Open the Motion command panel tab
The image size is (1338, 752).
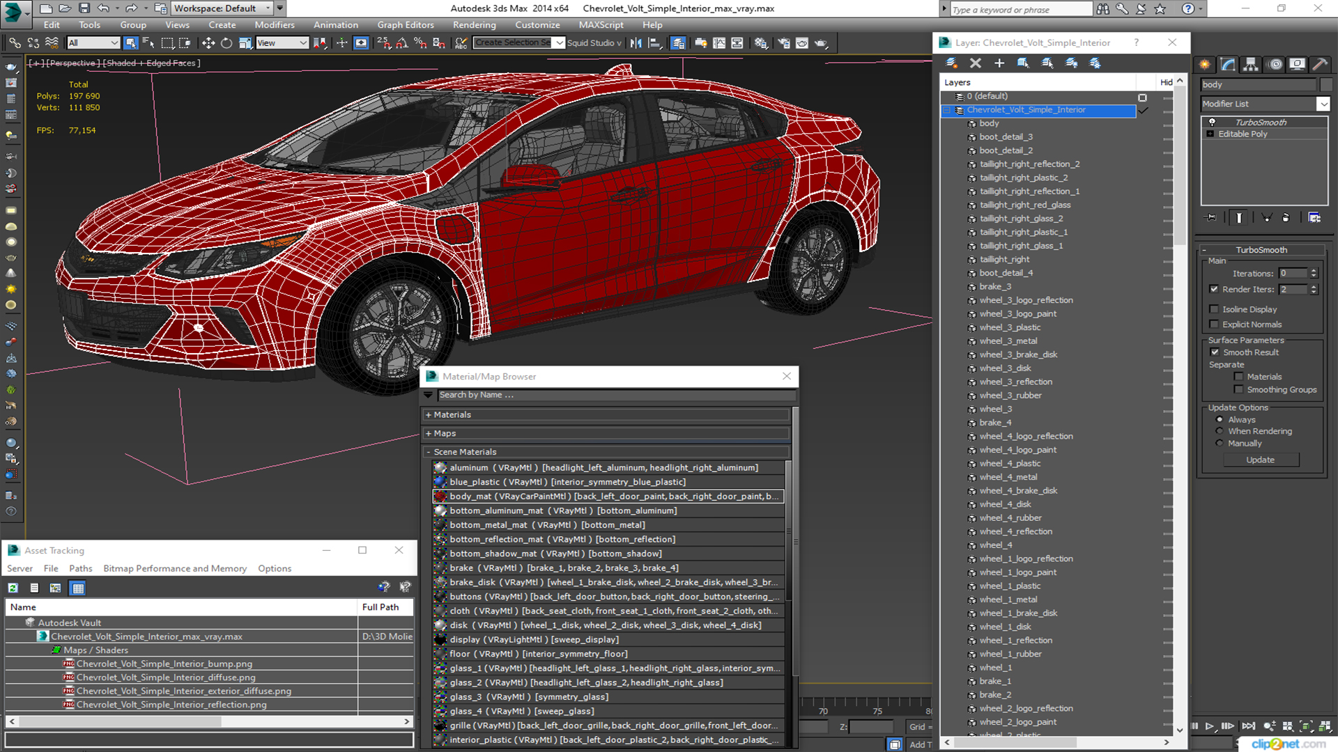point(1275,65)
